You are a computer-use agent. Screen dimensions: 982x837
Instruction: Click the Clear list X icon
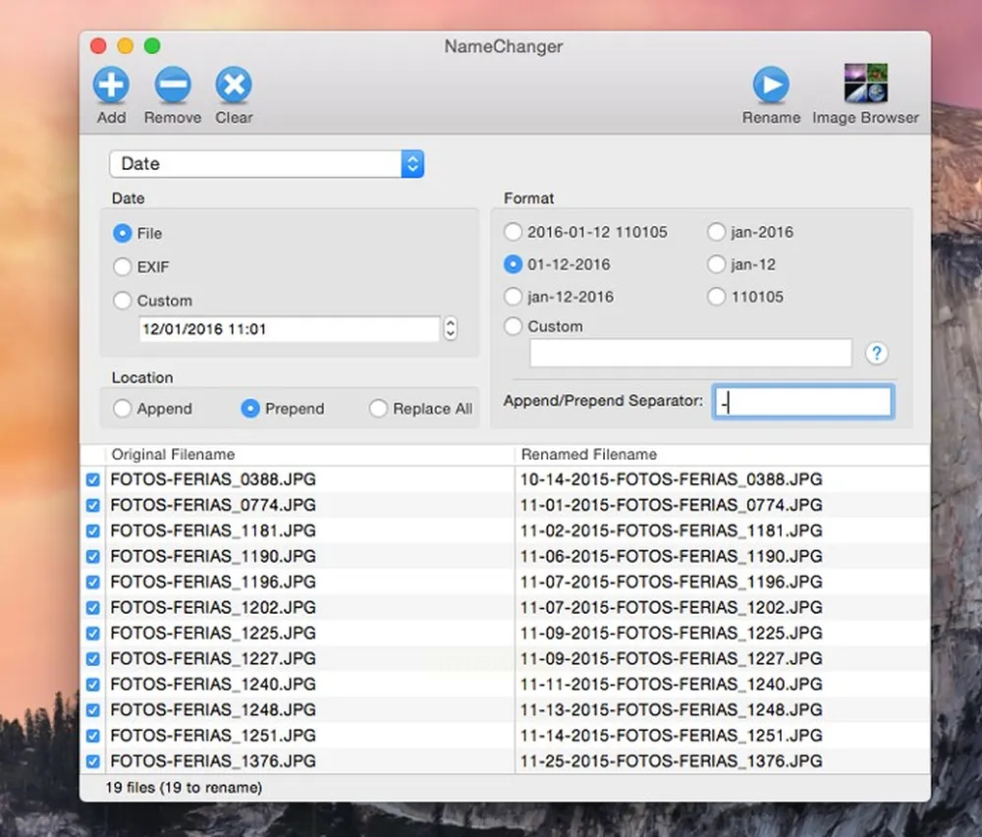pos(234,86)
